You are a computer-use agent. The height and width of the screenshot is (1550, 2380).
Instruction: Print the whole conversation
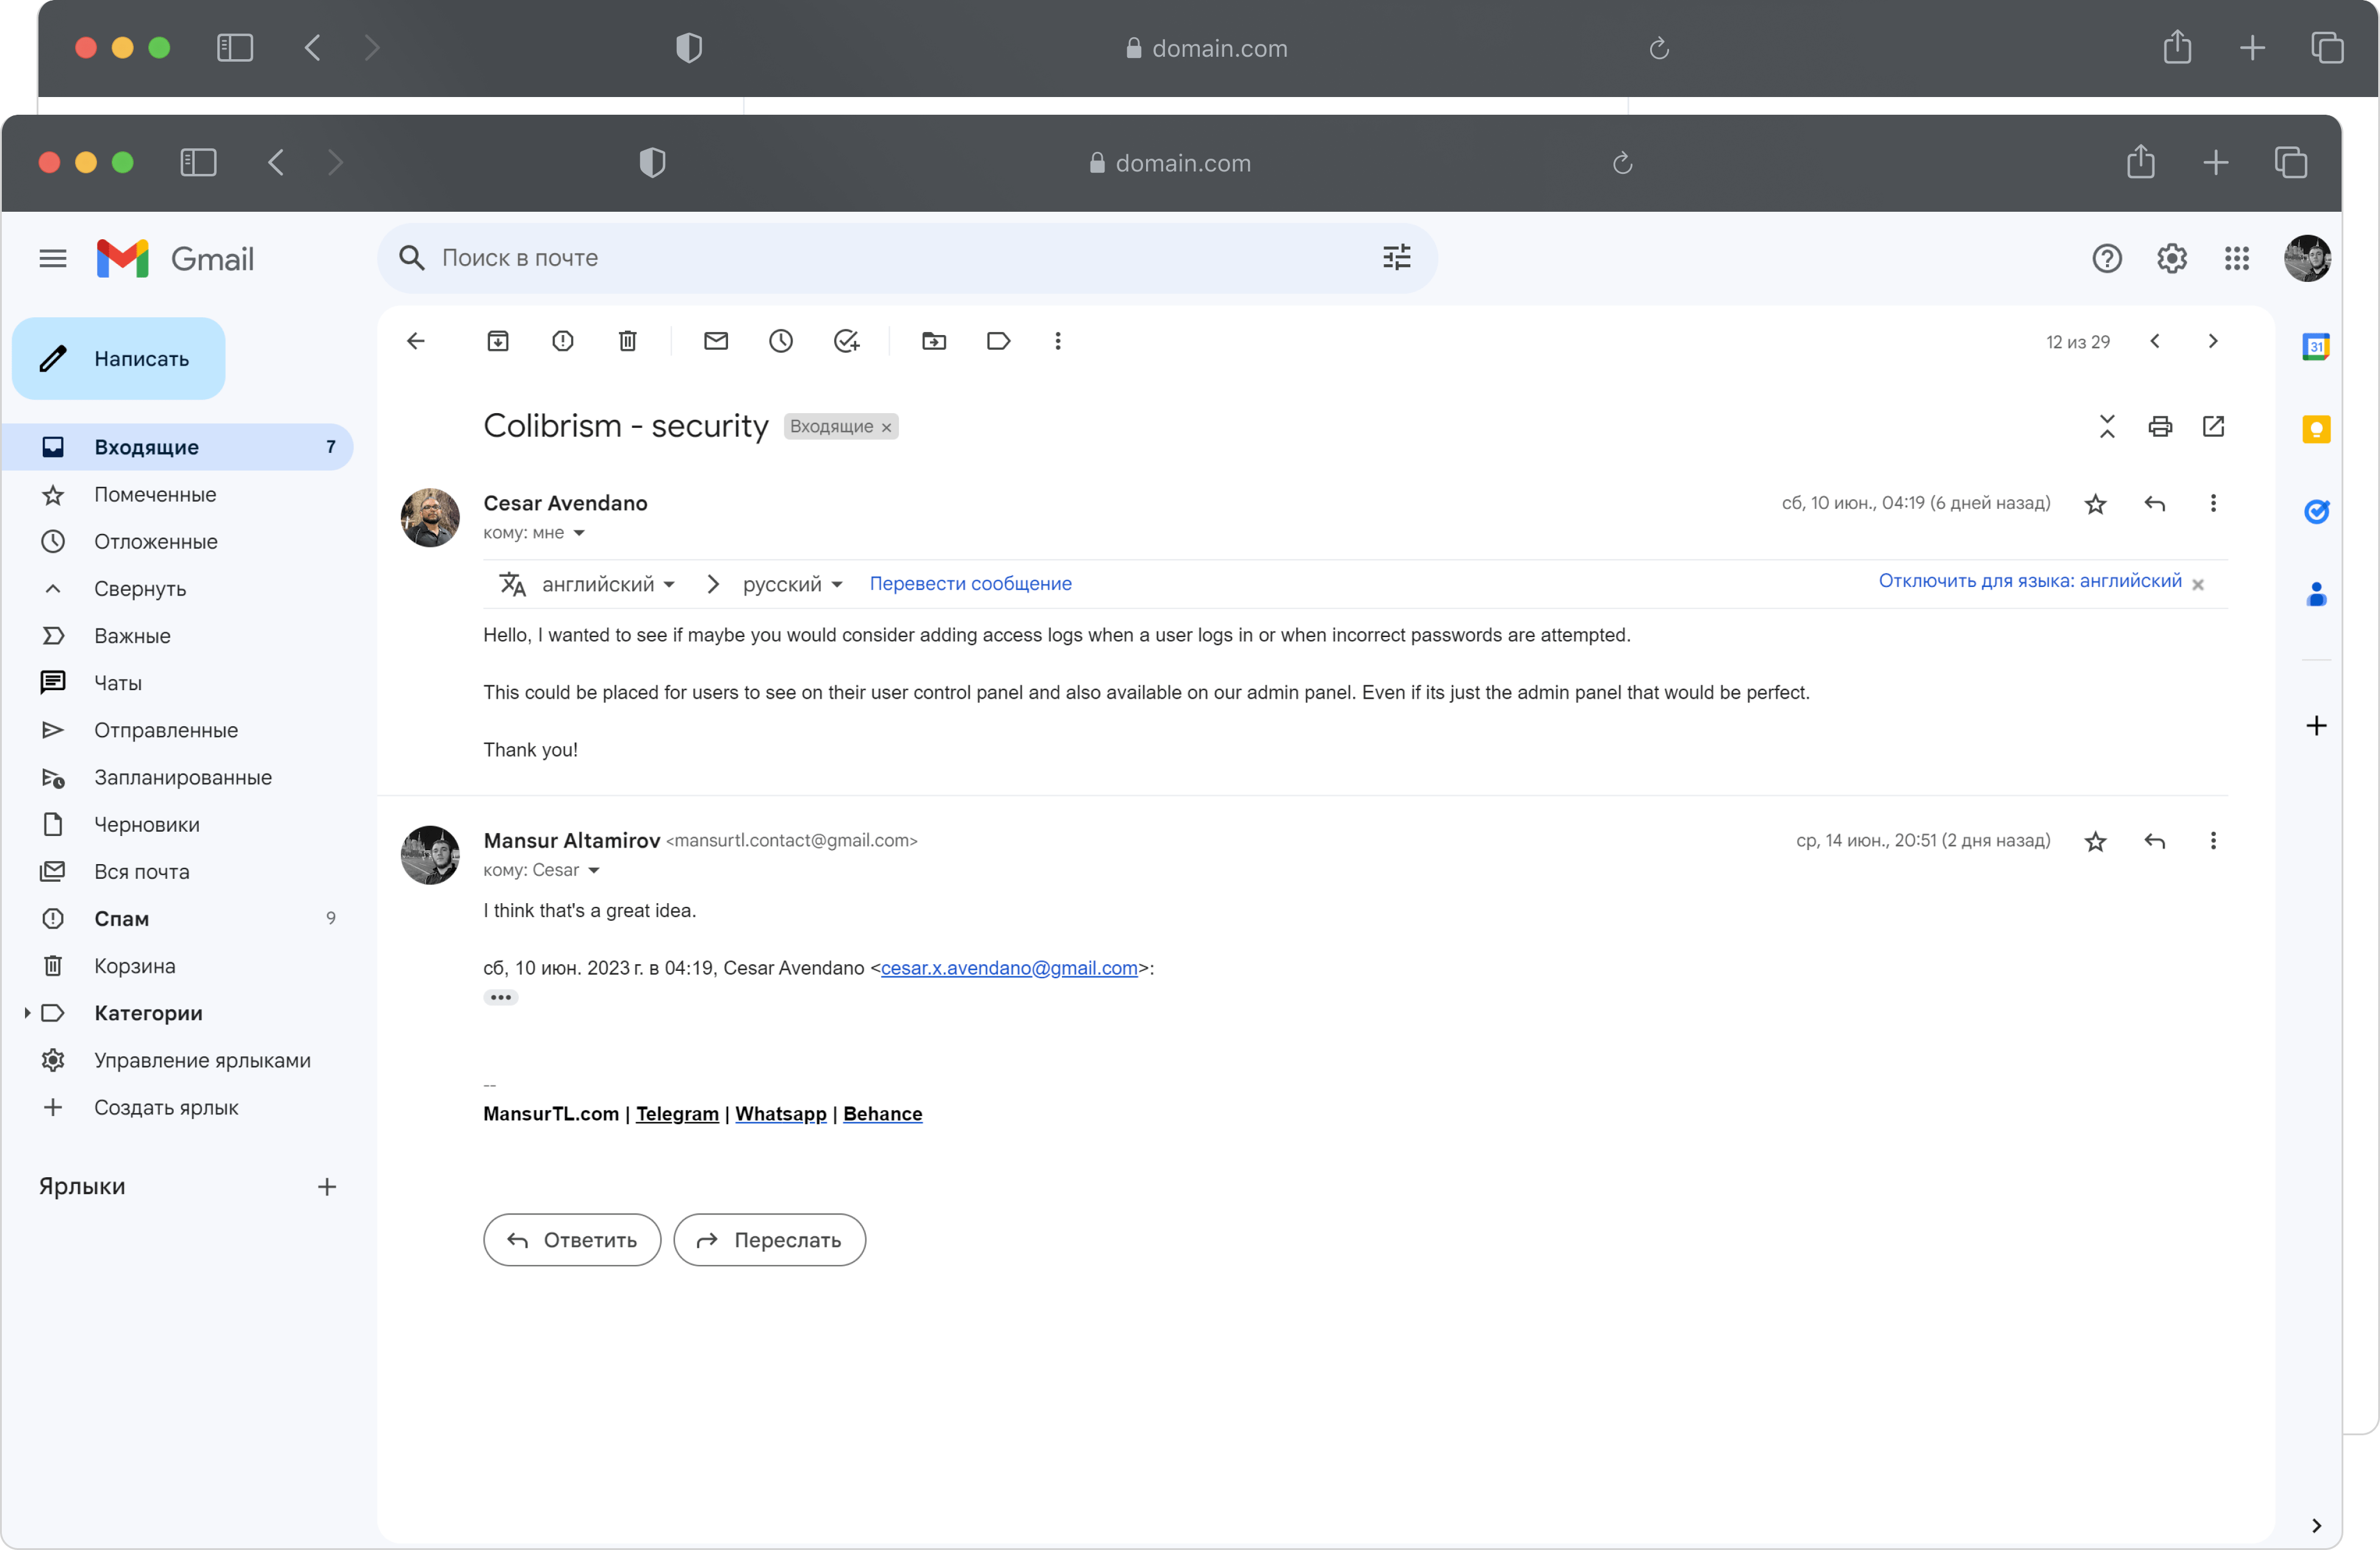click(x=2160, y=426)
